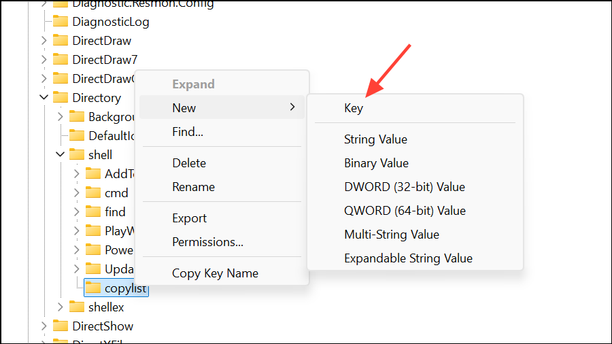Click the shell key folder icon
Screen dimensions: 612x344
[x=77, y=154]
